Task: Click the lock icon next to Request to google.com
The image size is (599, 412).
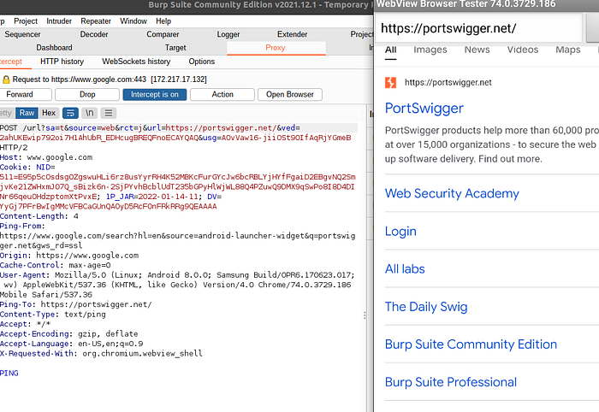Action: click(6, 79)
